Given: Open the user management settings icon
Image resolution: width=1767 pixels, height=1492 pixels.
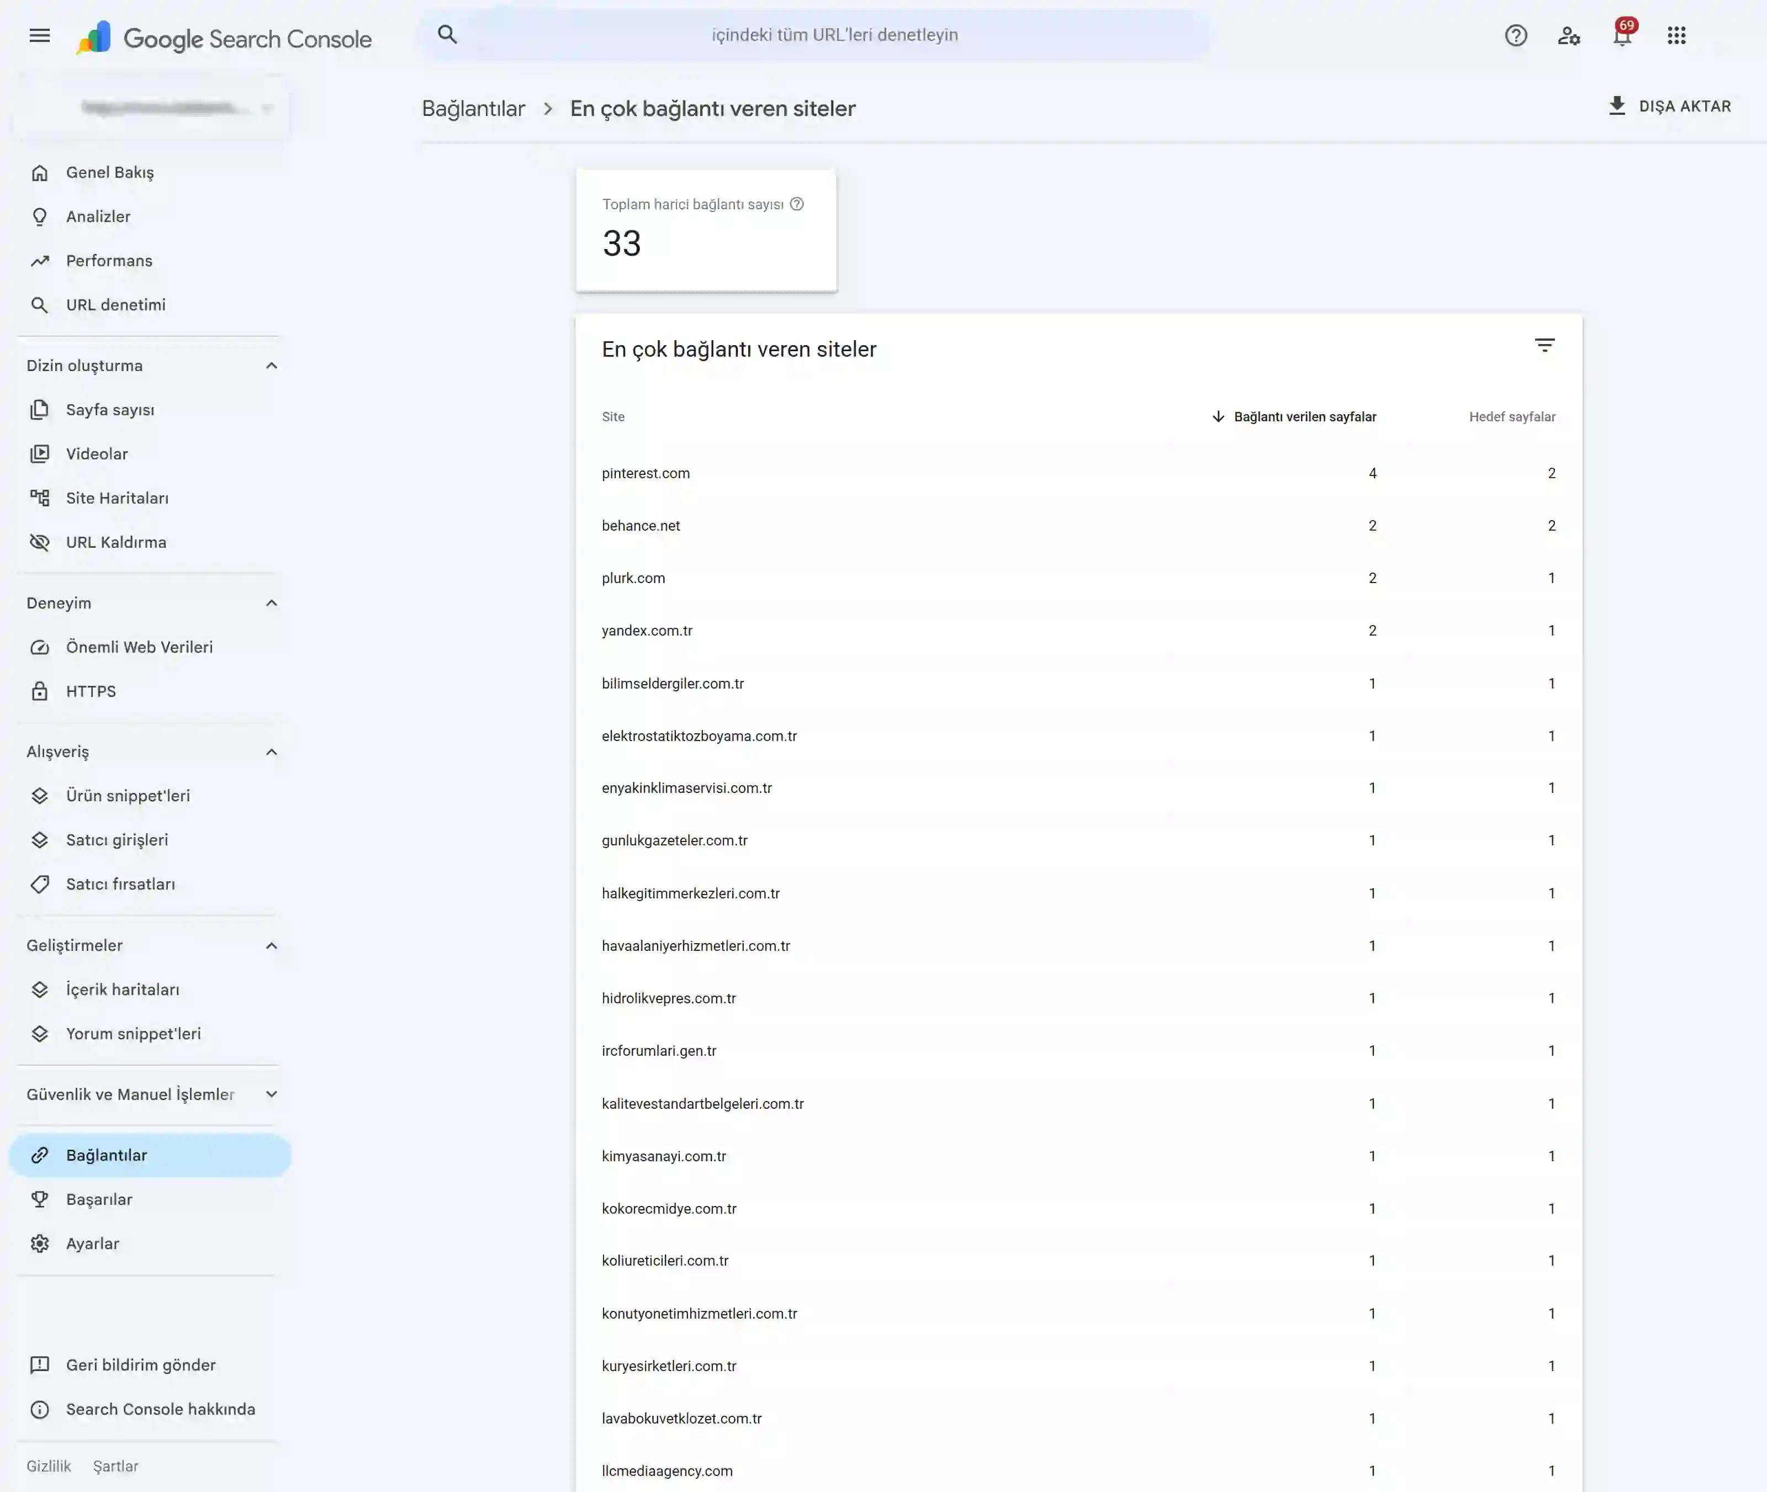Looking at the screenshot, I should [1569, 35].
